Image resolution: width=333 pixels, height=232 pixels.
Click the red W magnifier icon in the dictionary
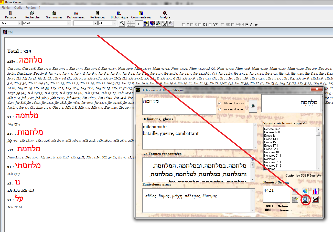point(315,199)
